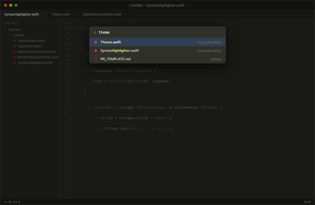Open Theme.swift from quick-open results

tap(157, 42)
